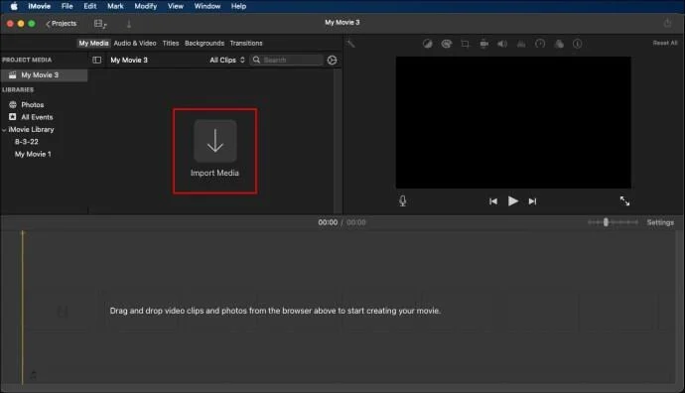685x393 pixels.
Task: Click the timeline zoom slider handle
Action: pyautogui.click(x=606, y=222)
